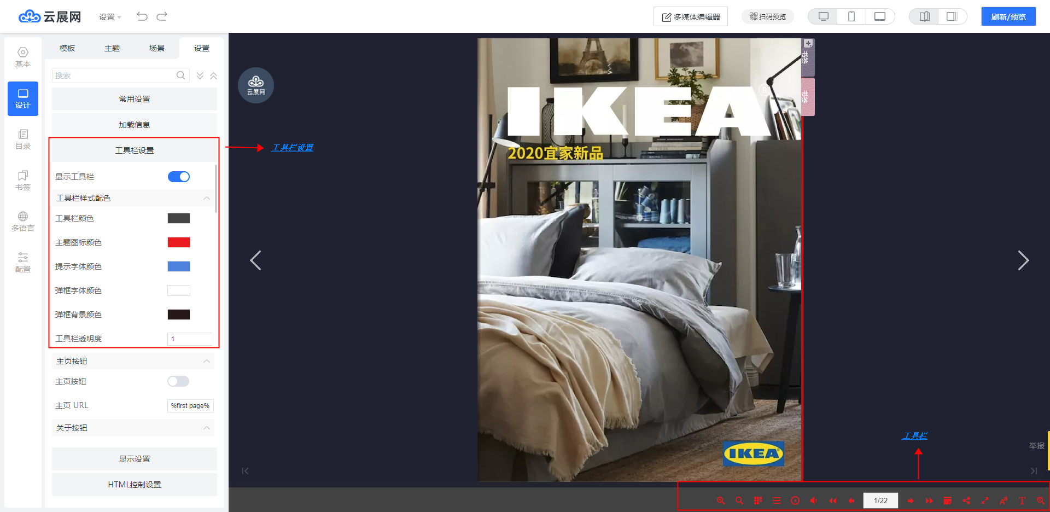Click the share icon in bottom toolbar
The height and width of the screenshot is (512, 1050).
[x=966, y=501]
